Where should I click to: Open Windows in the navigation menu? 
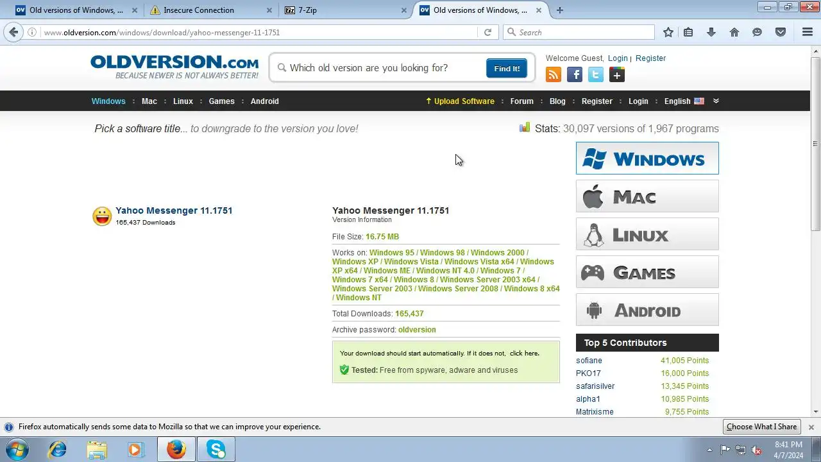click(108, 101)
